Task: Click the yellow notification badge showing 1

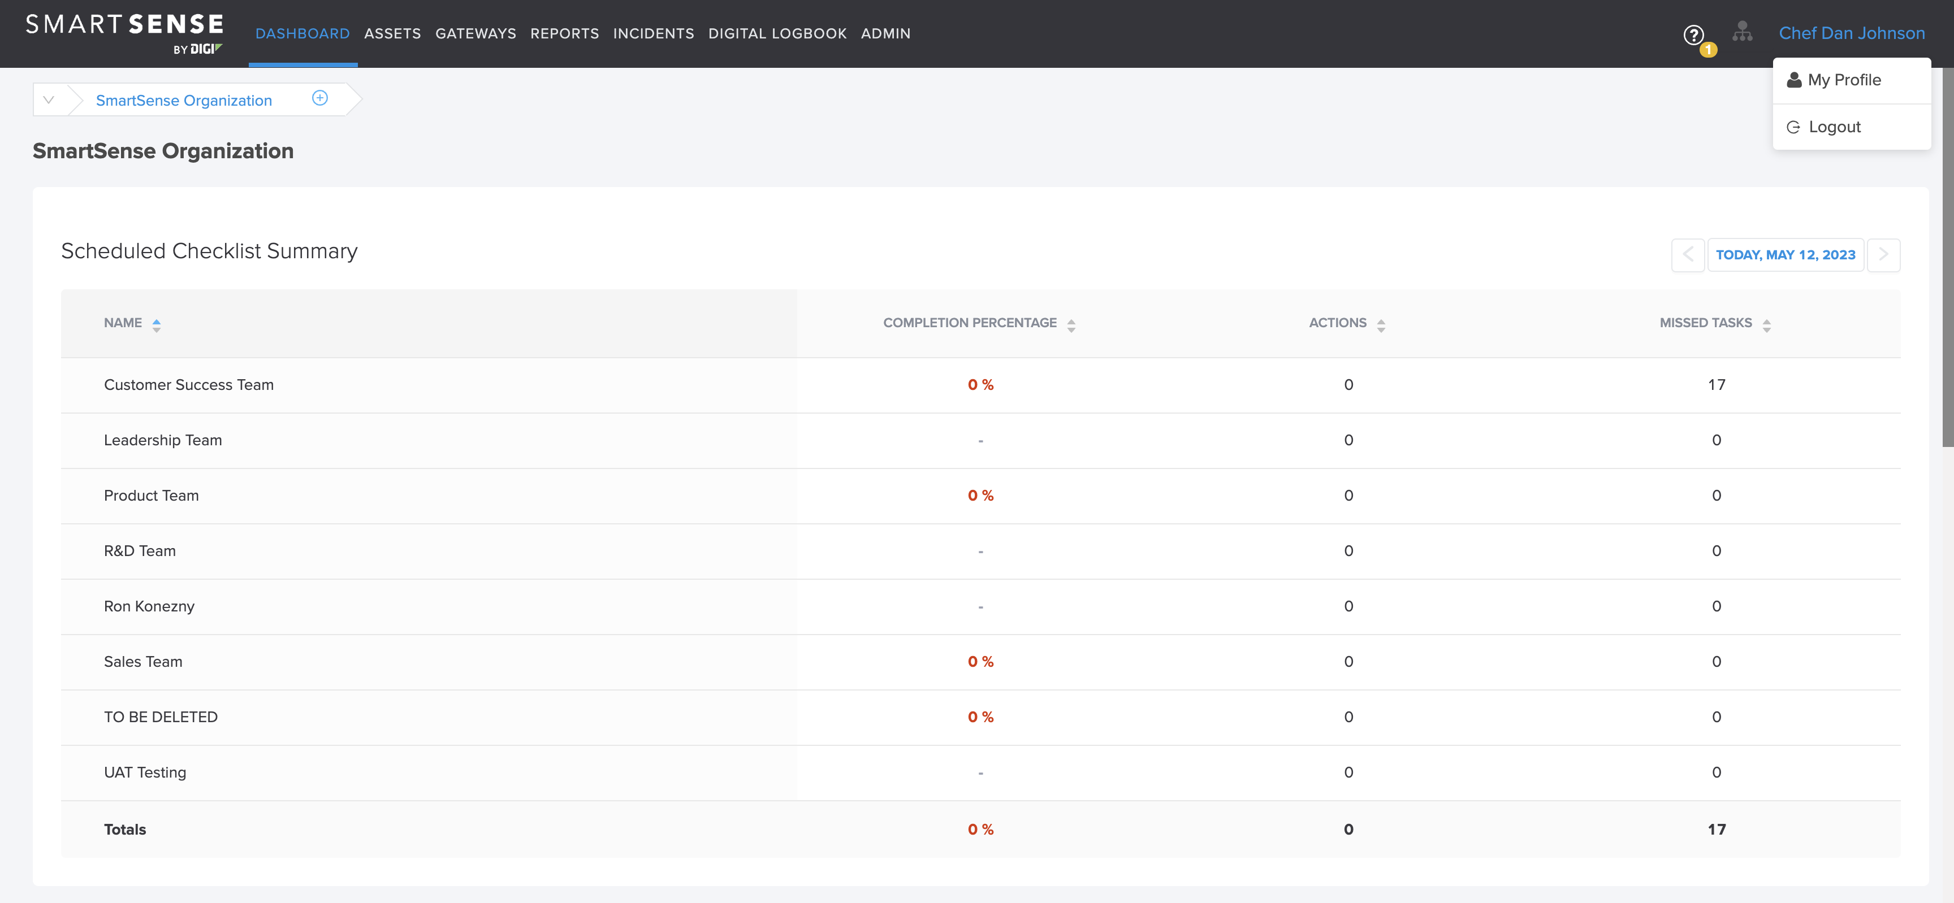Action: 1707,49
